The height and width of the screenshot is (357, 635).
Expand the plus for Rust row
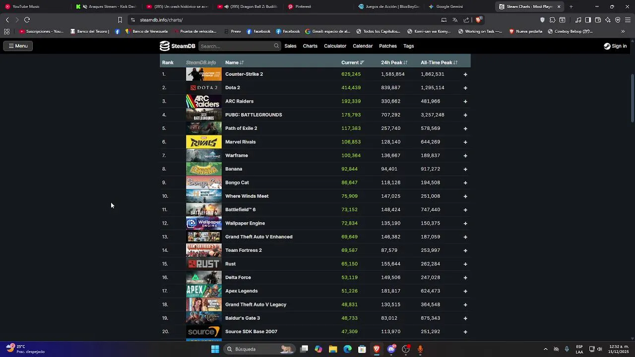pos(465,264)
